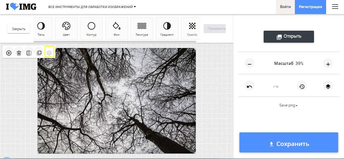Click the duplicate icon in object toolbar

click(x=39, y=53)
